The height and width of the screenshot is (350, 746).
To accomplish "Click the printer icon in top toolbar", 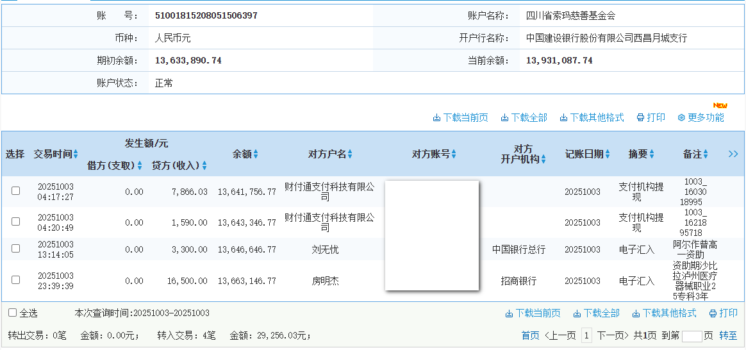I will [x=640, y=118].
